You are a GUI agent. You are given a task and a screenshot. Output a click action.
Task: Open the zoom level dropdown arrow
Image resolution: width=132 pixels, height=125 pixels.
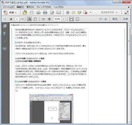63,19
